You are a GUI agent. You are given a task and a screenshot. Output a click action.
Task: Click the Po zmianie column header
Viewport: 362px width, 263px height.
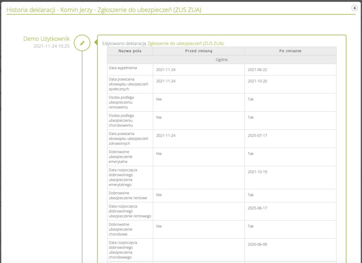tap(290, 51)
